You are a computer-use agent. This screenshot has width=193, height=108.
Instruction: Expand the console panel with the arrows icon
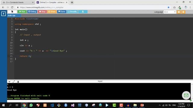tap(14, 82)
